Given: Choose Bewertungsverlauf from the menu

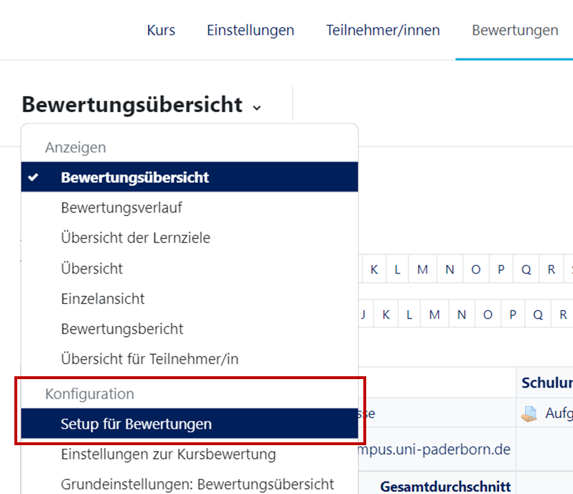Looking at the screenshot, I should point(121,208).
